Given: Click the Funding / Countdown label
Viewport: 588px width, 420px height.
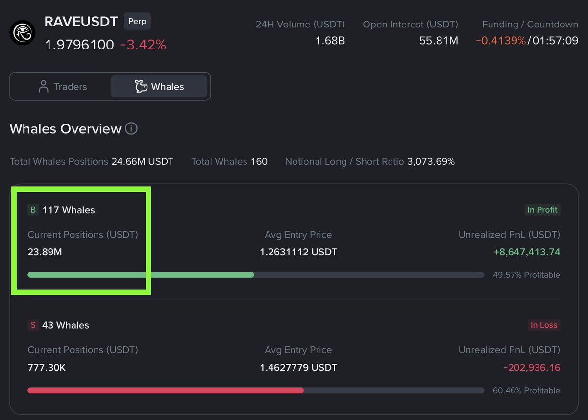Looking at the screenshot, I should [530, 24].
